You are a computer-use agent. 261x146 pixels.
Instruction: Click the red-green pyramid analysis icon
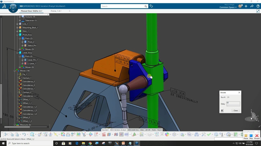pos(134,134)
